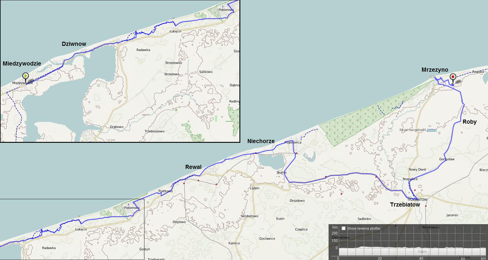This screenshot has width=488, height=260.
Task: Click the Sadlenko place name
Action: pos(364,219)
